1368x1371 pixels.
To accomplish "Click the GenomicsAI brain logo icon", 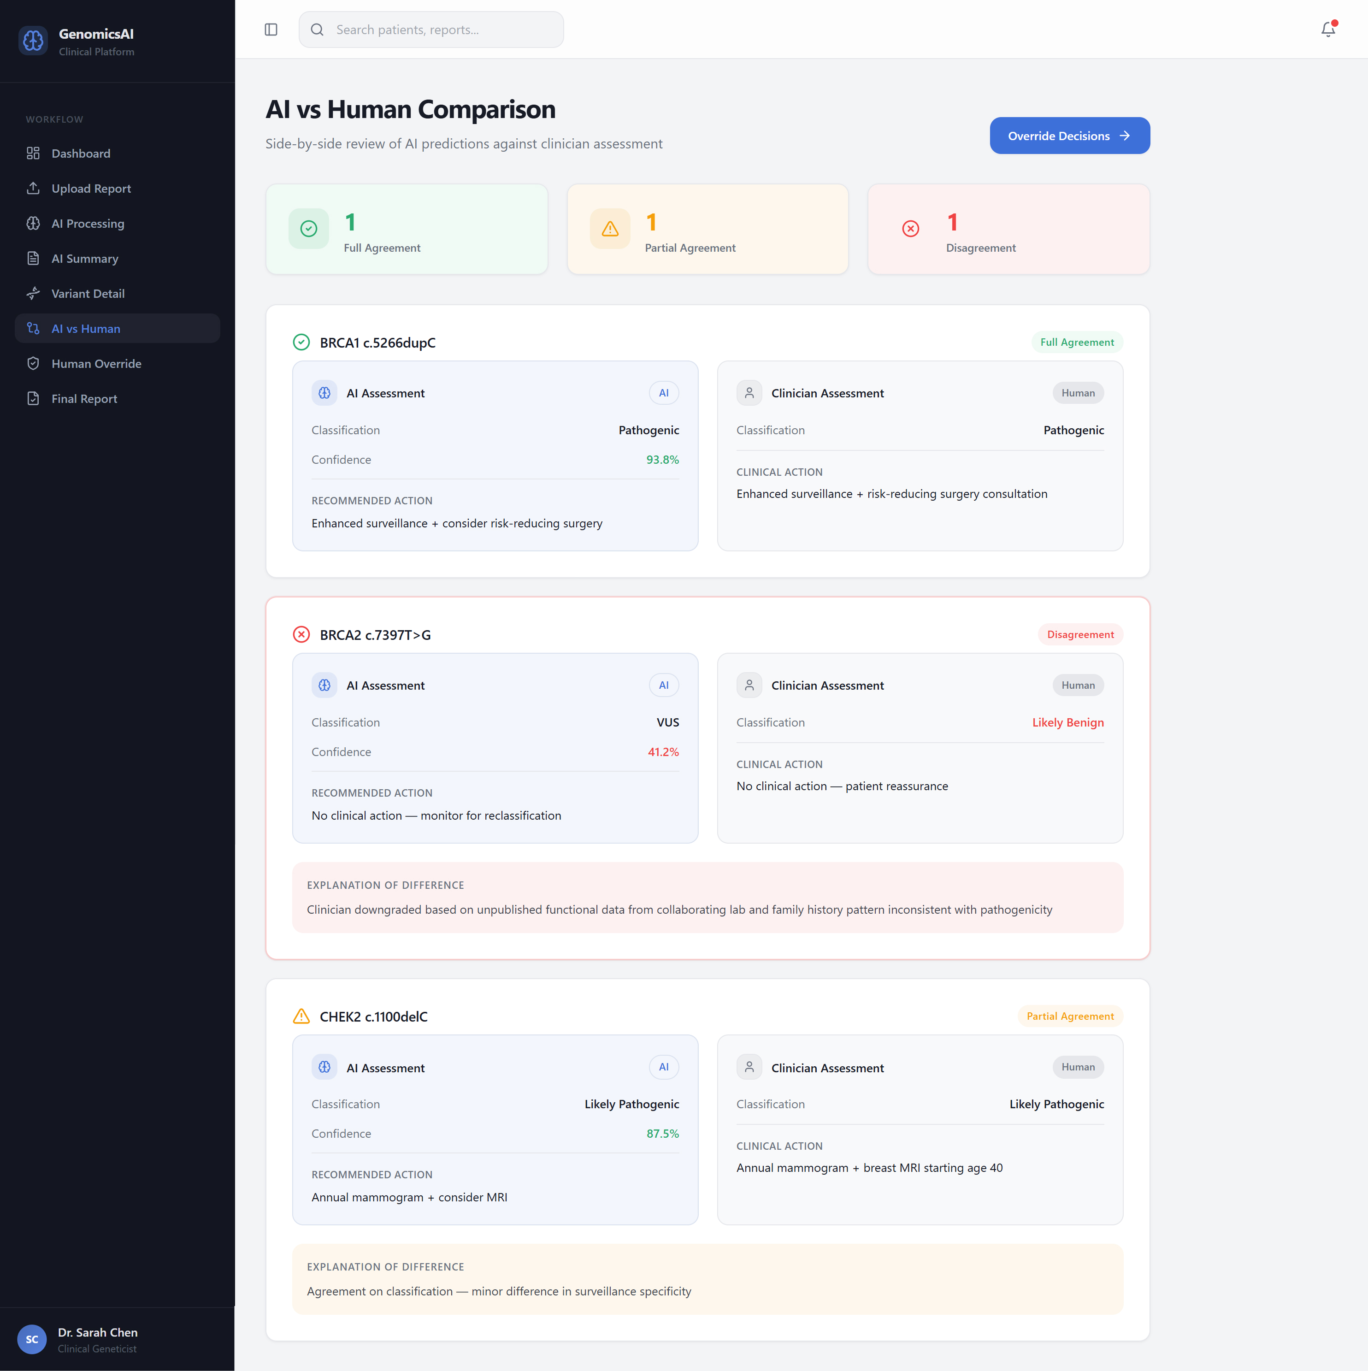I will pos(33,41).
